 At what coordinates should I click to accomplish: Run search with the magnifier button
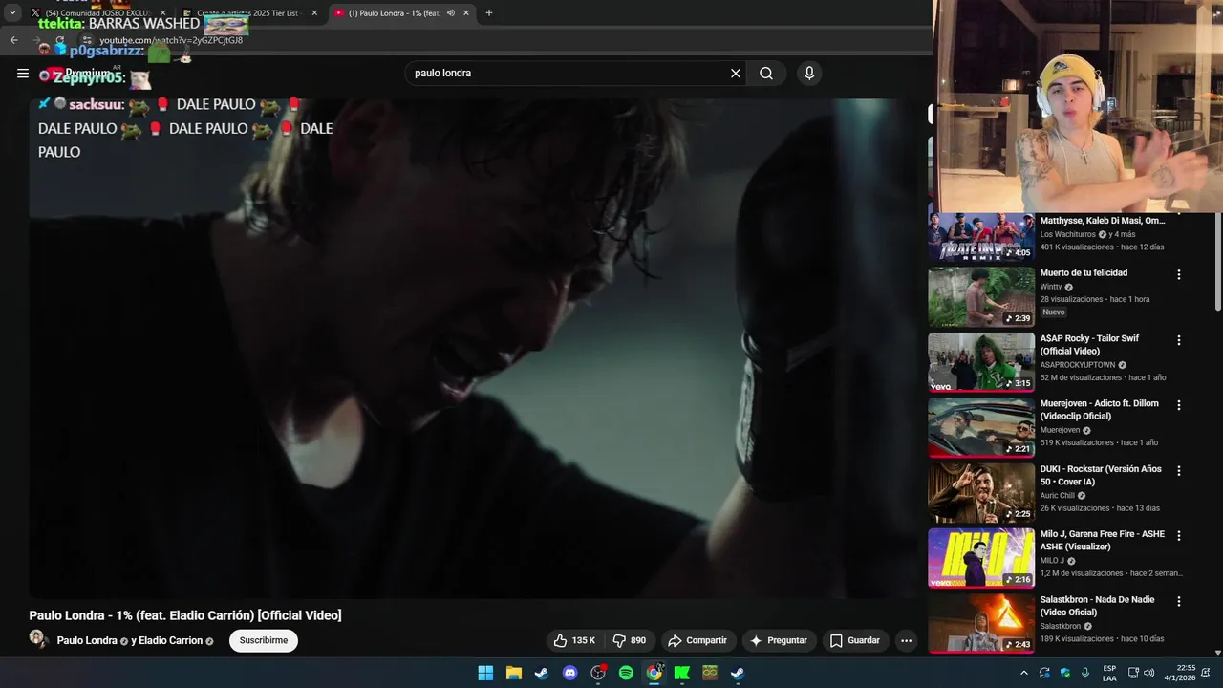click(766, 74)
